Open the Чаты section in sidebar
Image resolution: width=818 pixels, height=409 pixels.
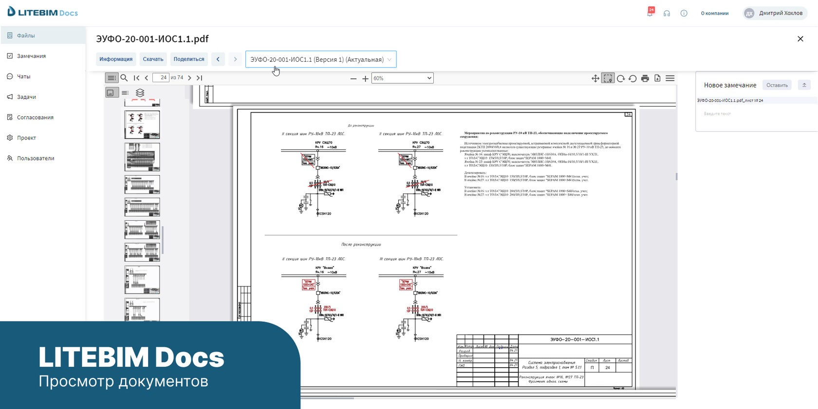pos(43,76)
